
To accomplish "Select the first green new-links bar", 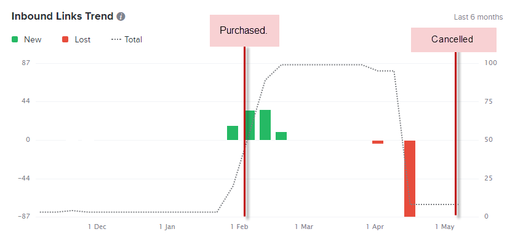I will pyautogui.click(x=233, y=133).
